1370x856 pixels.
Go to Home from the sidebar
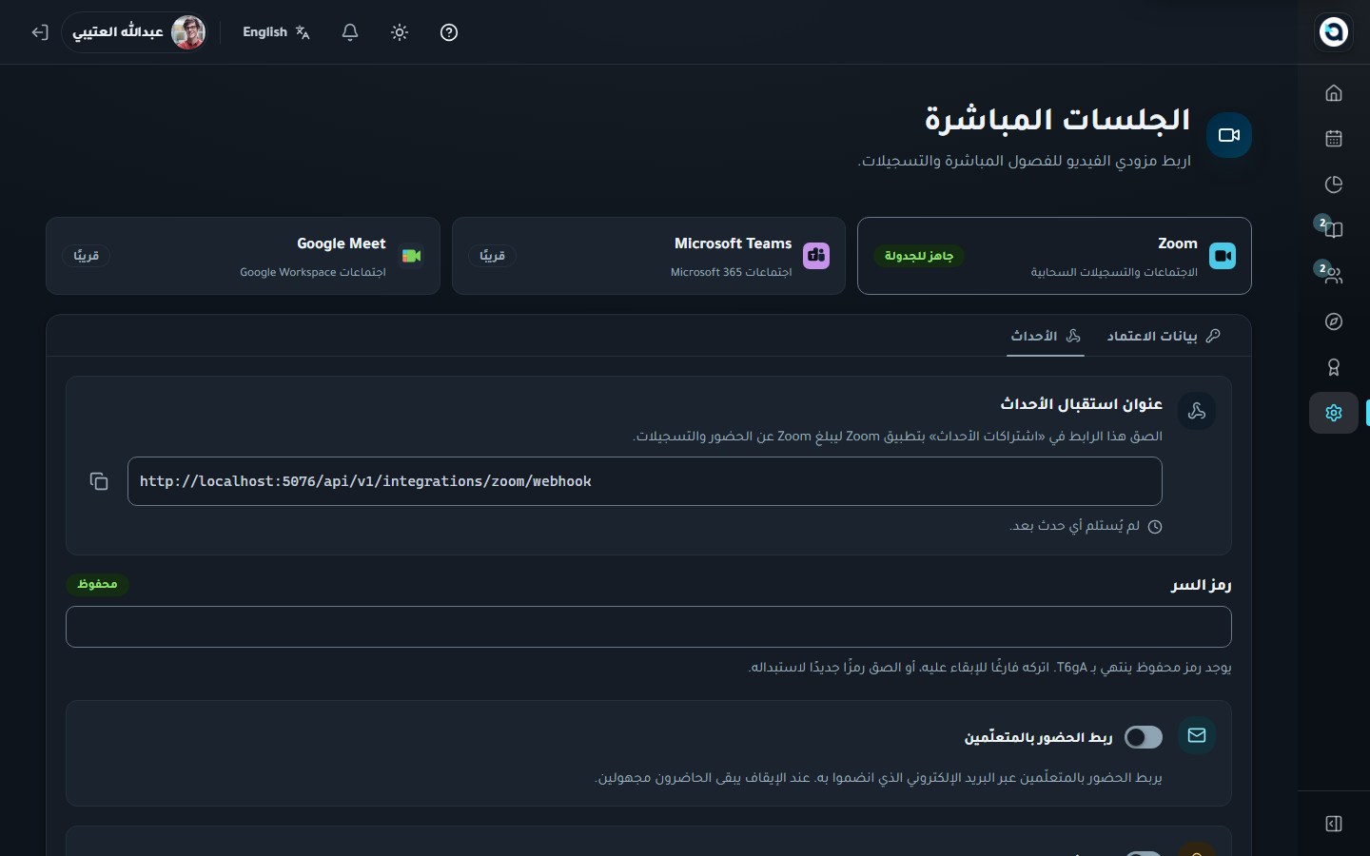coord(1334,92)
